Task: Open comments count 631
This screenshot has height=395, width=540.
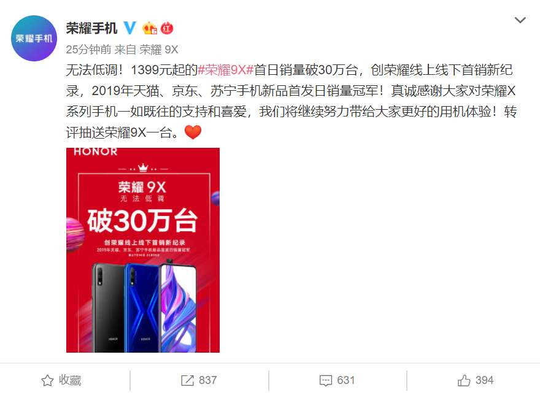Action: click(x=345, y=380)
